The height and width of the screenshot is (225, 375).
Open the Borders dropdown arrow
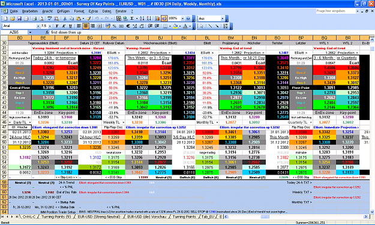[170, 26]
